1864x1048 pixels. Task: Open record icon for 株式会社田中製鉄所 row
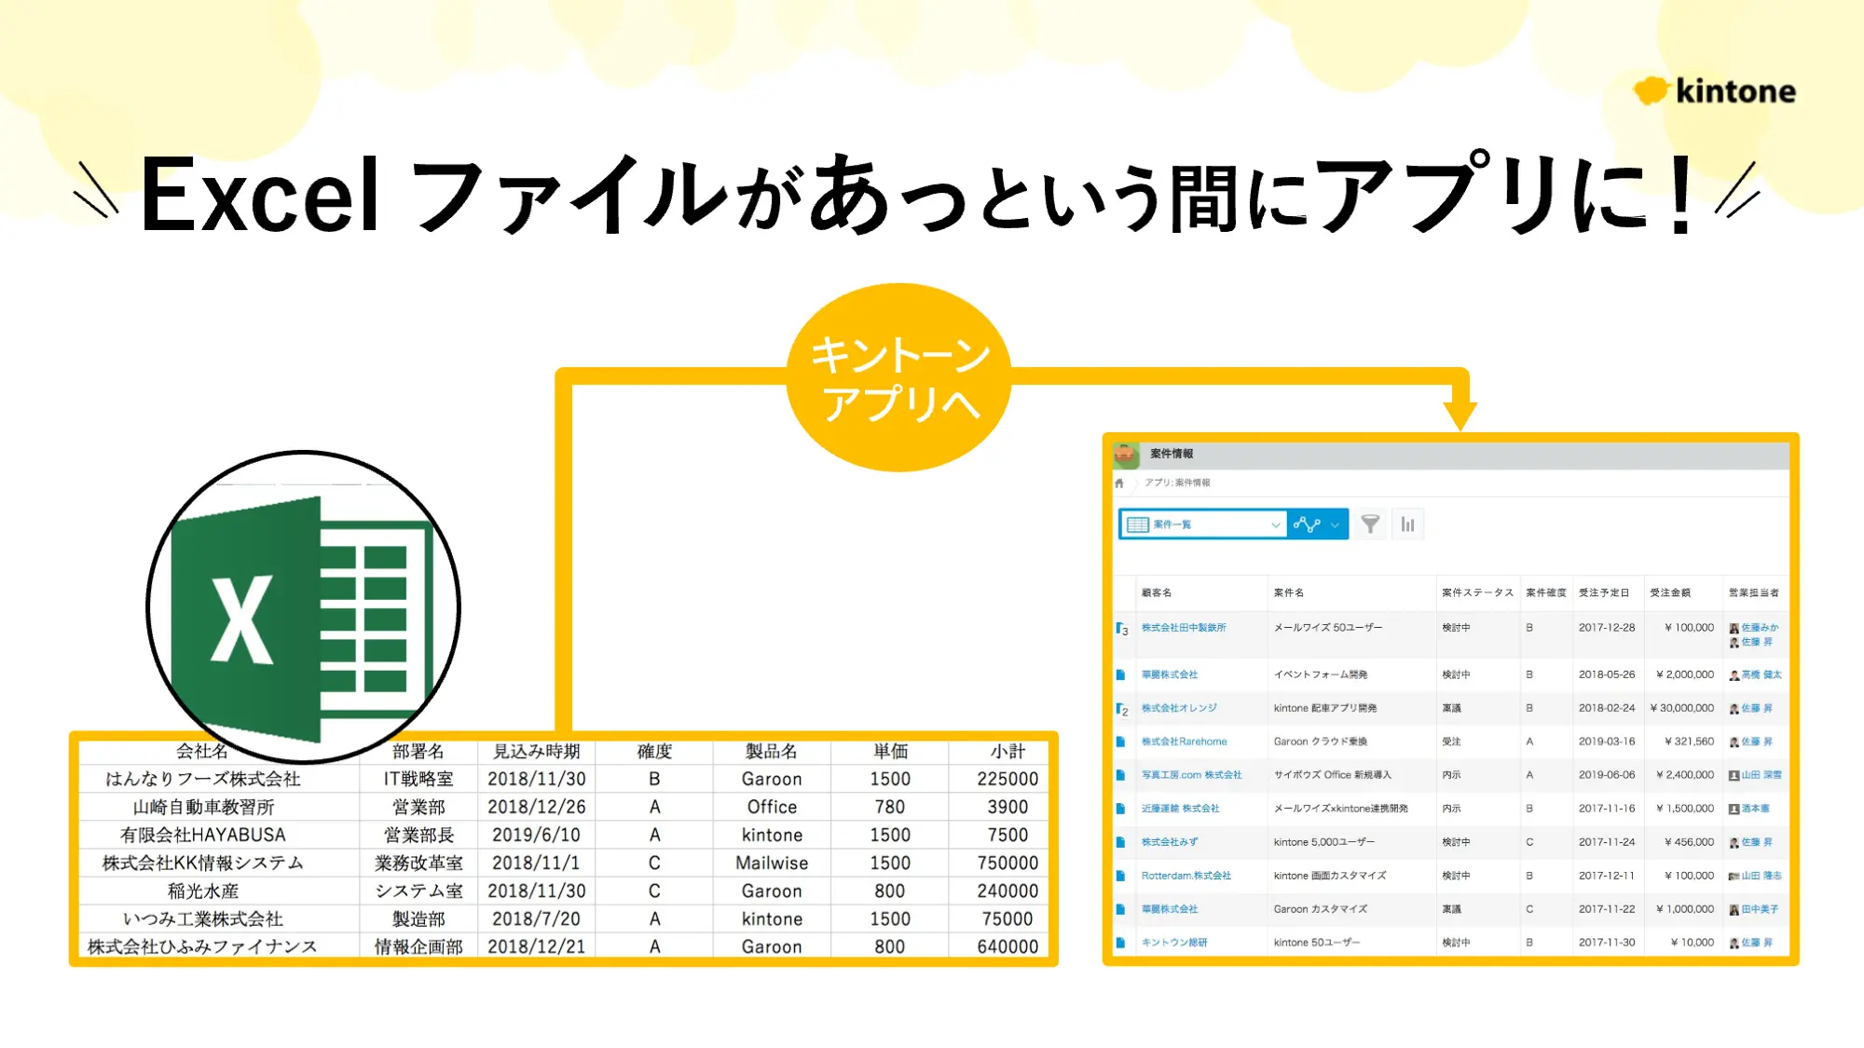point(1121,629)
